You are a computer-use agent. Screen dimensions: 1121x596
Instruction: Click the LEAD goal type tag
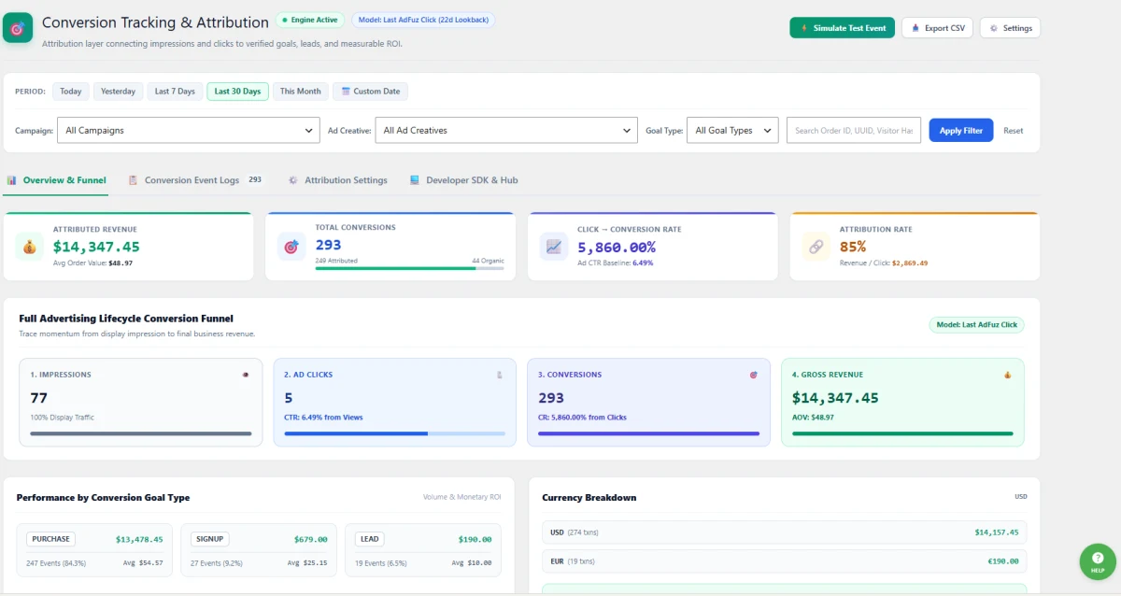369,539
